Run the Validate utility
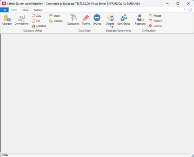This screenshot has width=194, height=157. click(x=56, y=21)
